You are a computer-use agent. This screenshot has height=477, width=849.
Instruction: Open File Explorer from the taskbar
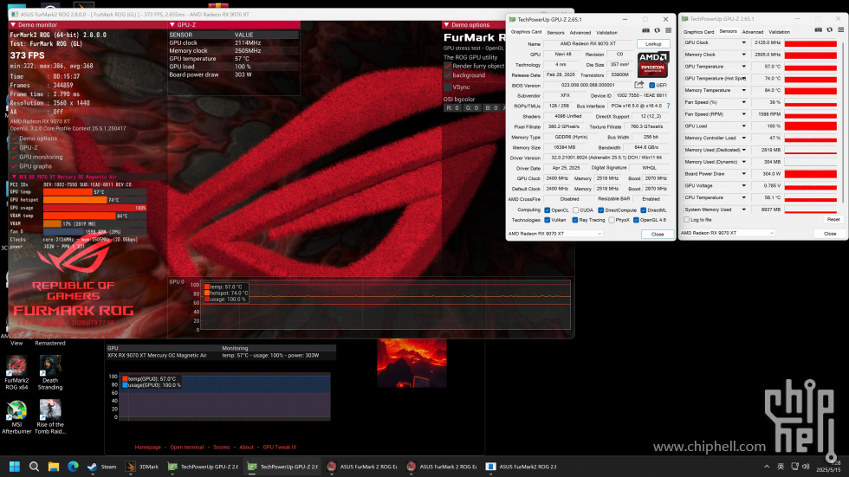54,467
